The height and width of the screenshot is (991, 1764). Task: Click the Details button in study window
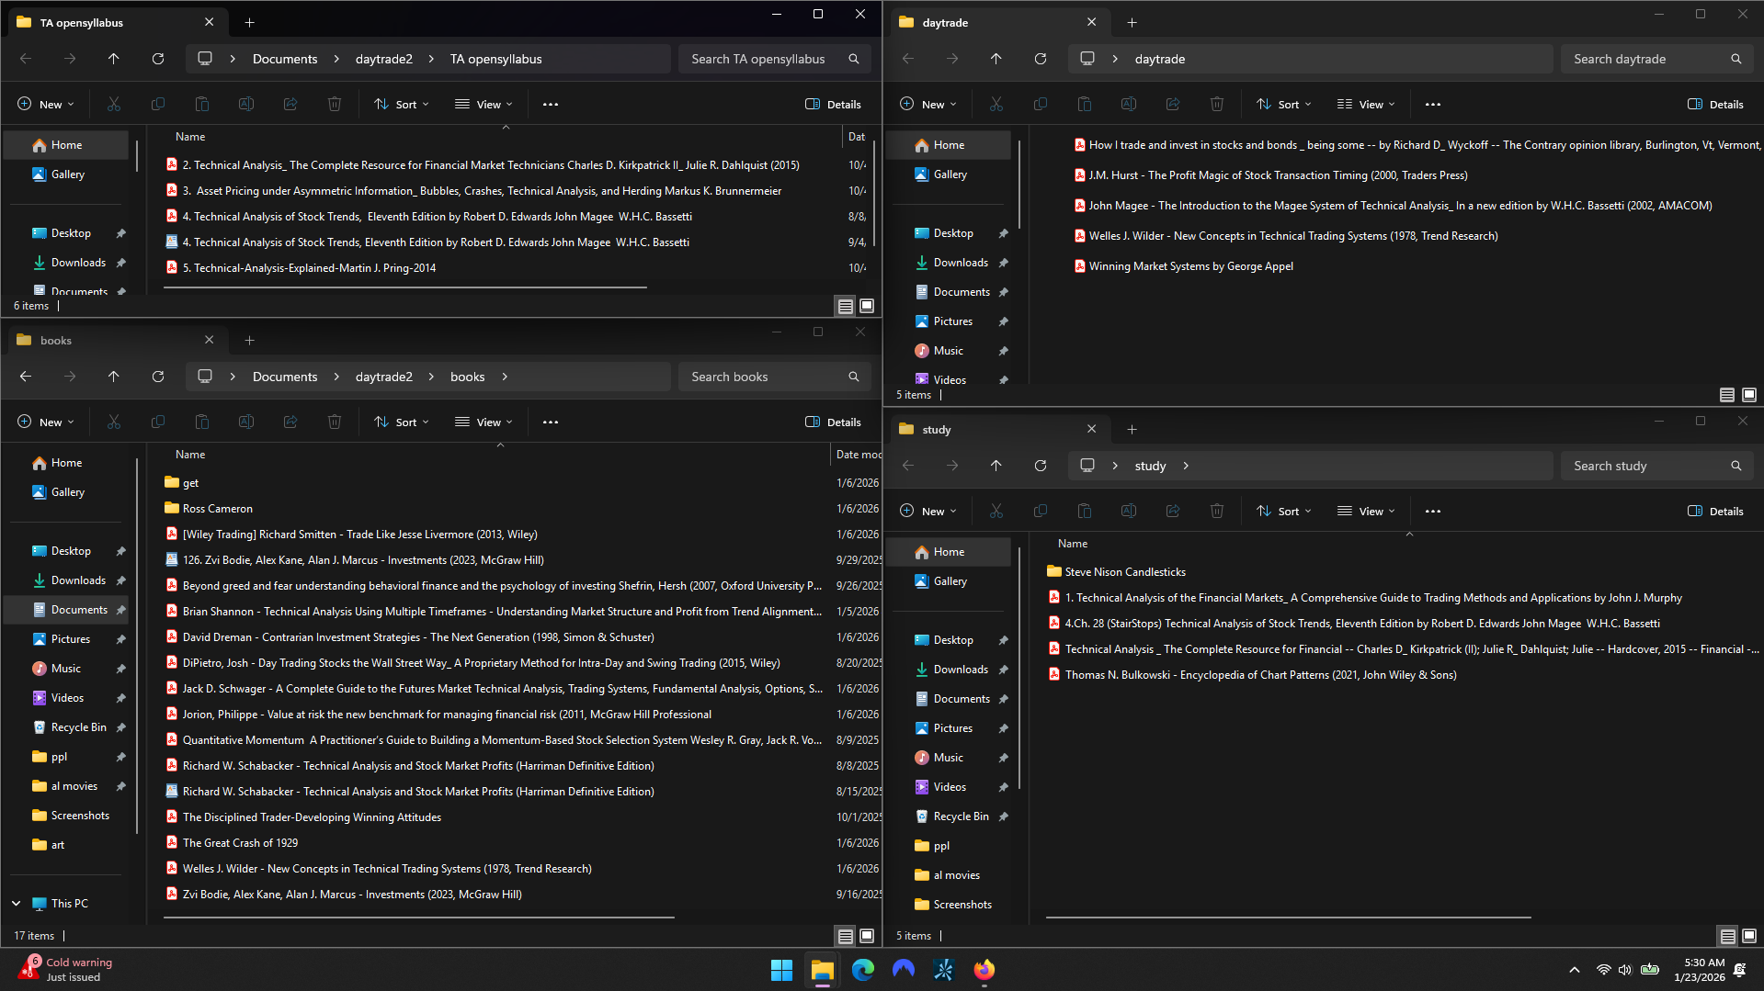point(1715,512)
